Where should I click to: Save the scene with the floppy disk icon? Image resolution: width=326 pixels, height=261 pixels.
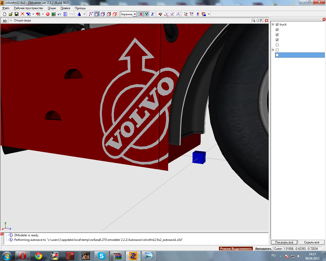pos(16,14)
